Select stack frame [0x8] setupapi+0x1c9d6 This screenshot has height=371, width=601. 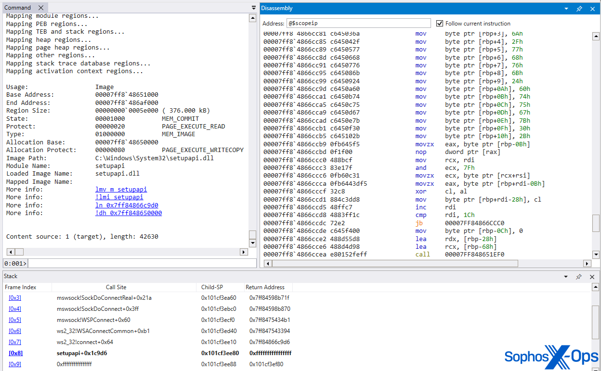15,353
